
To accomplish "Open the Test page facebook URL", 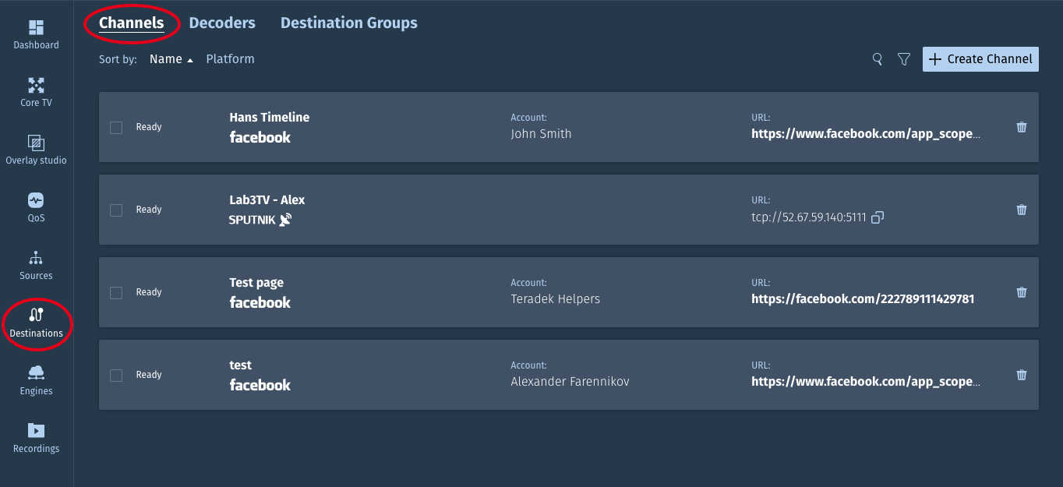I will [863, 298].
